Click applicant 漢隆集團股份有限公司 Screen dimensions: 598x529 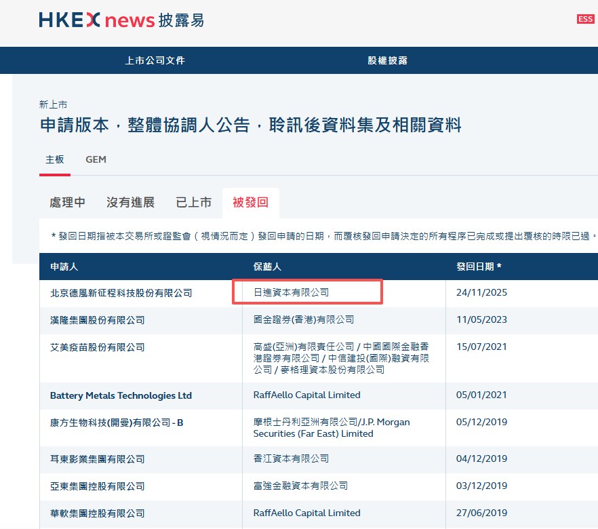pyautogui.click(x=97, y=320)
